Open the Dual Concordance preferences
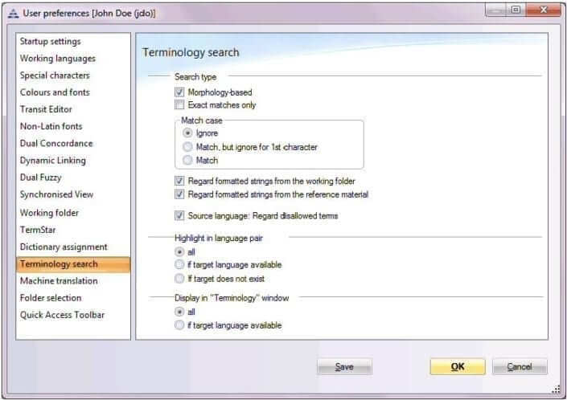The width and height of the screenshot is (567, 400). (56, 143)
